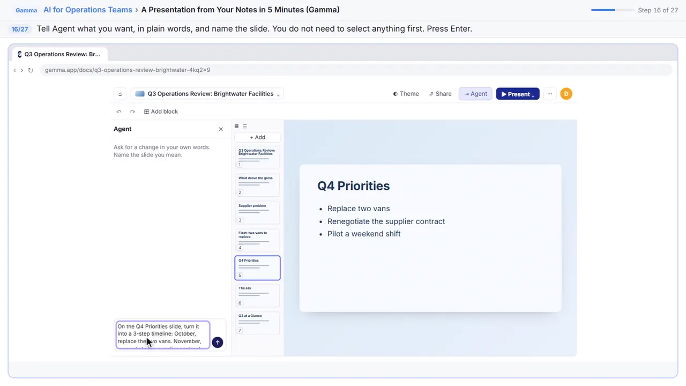Go back using browser back arrow
The image size is (686, 386).
tap(14, 70)
